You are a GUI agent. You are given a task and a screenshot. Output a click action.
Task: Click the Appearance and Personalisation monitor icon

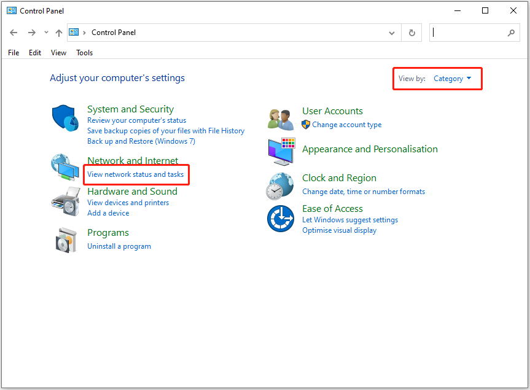coord(281,152)
